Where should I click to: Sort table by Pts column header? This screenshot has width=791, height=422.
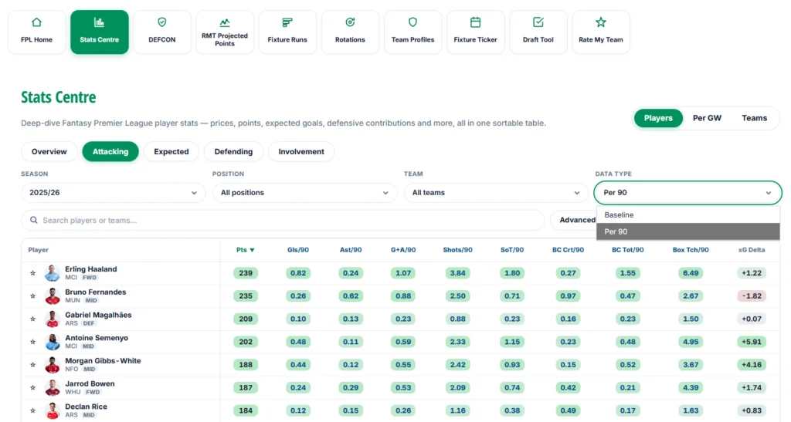click(245, 250)
